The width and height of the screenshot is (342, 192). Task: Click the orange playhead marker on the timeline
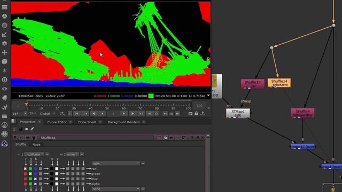(26, 105)
